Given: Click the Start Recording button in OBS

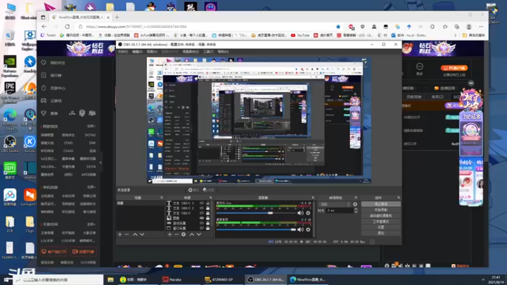Looking at the screenshot, I should pos(381,210).
